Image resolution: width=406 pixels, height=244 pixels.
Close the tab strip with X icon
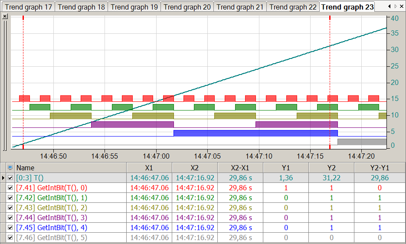tap(402, 7)
